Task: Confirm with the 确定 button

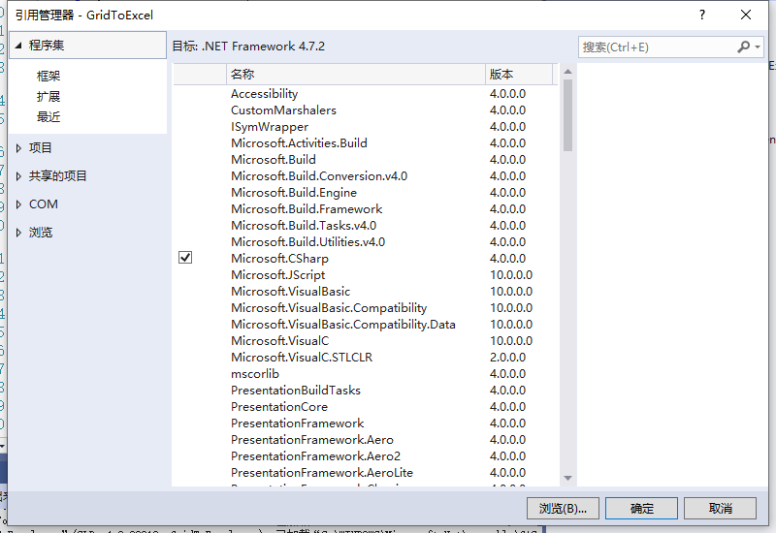Action: [641, 508]
